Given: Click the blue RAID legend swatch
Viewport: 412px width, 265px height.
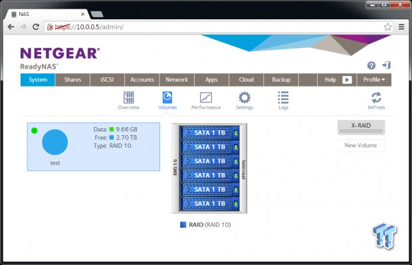Looking at the screenshot, I should pyautogui.click(x=183, y=225).
